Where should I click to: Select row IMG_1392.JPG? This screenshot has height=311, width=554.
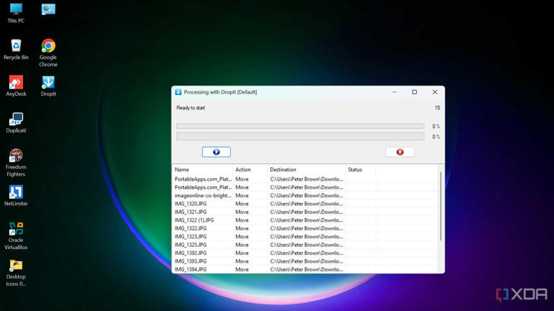coord(305,253)
